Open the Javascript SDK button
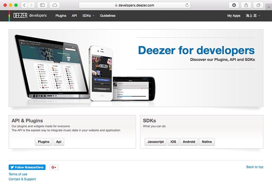This screenshot has width=272, height=190. click(156, 142)
